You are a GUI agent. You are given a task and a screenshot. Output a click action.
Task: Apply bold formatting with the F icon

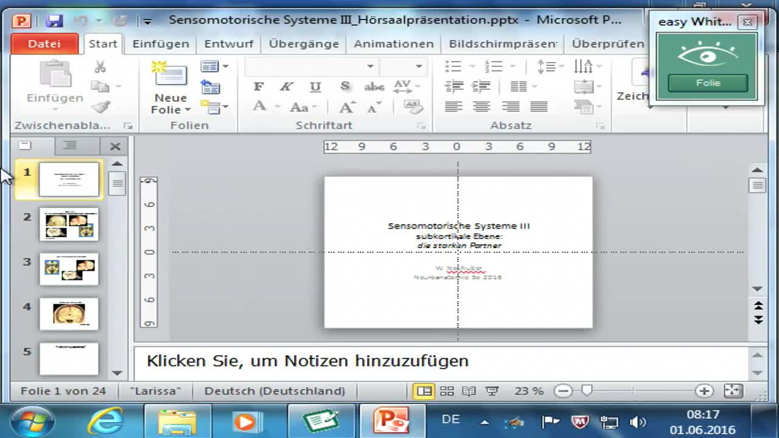pos(259,86)
